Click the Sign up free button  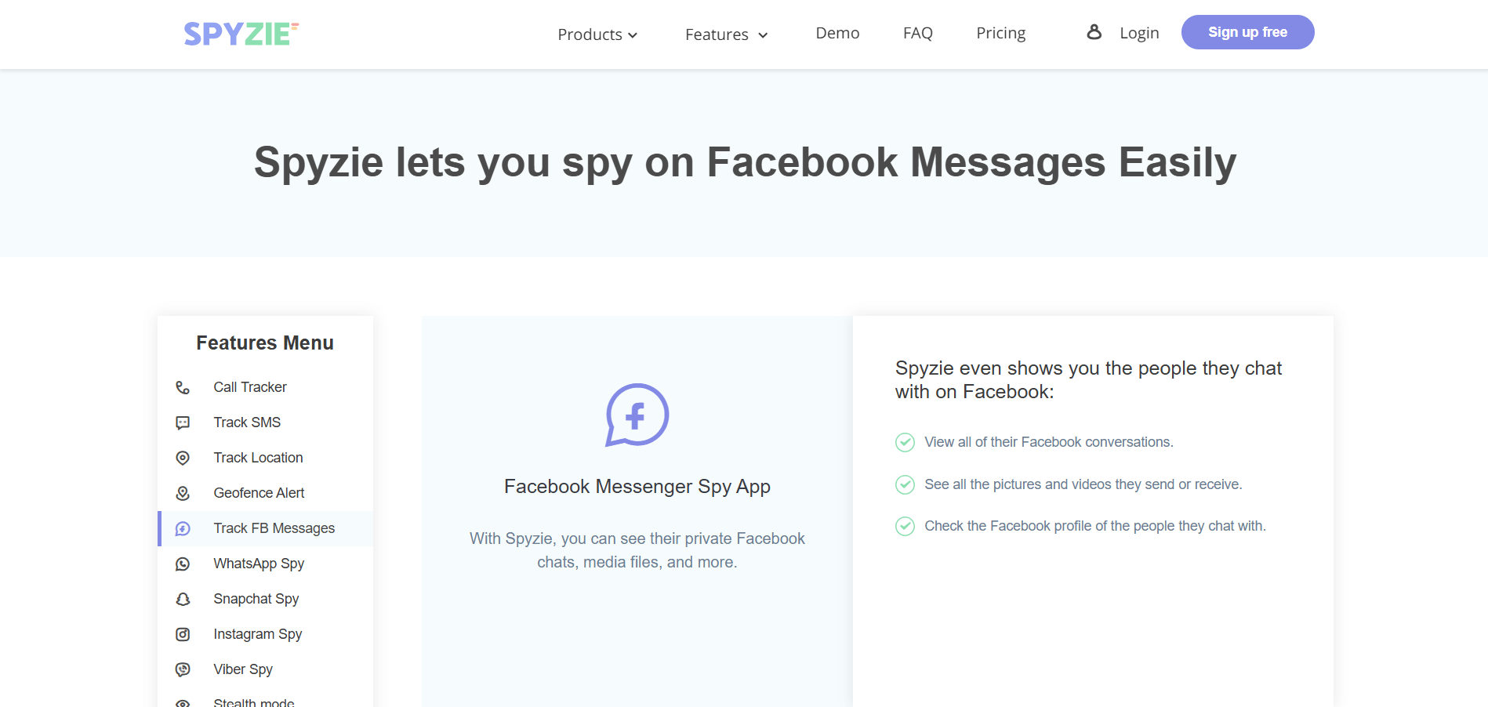(x=1247, y=32)
